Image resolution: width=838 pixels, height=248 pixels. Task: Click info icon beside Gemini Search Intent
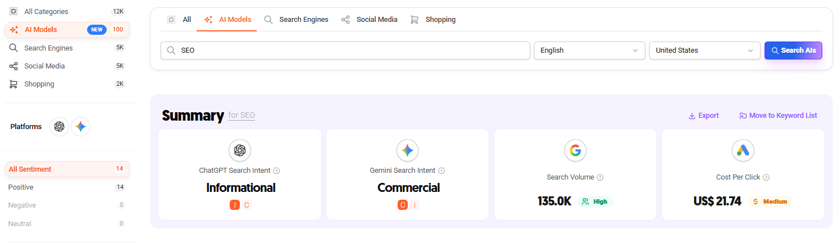[441, 171]
